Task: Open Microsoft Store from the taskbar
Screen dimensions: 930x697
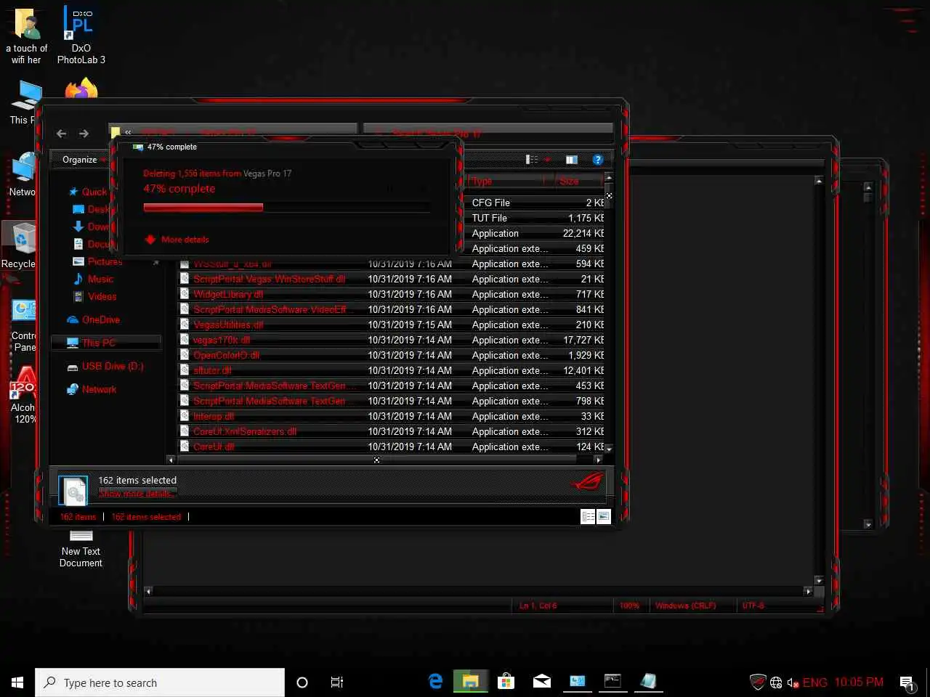Action: click(506, 681)
